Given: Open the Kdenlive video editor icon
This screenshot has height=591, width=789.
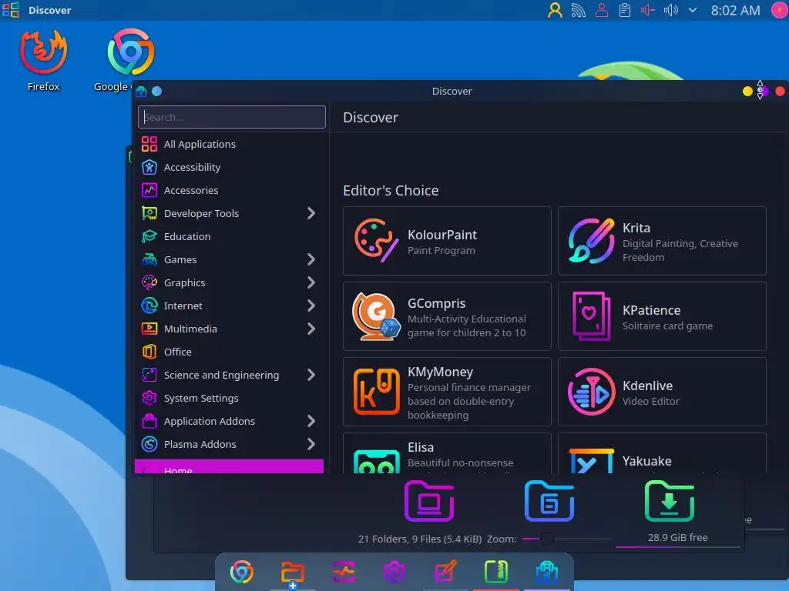Looking at the screenshot, I should (591, 392).
